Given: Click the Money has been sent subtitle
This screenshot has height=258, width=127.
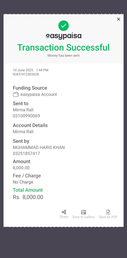Looking at the screenshot, I should click(x=63, y=56).
